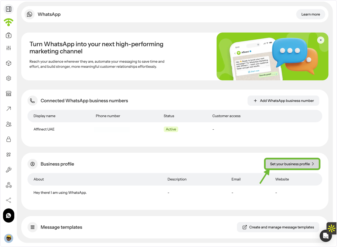
Task: Click the Message templates section title
Action: pos(62,227)
